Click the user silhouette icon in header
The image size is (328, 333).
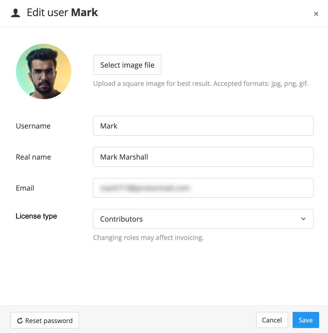point(15,13)
